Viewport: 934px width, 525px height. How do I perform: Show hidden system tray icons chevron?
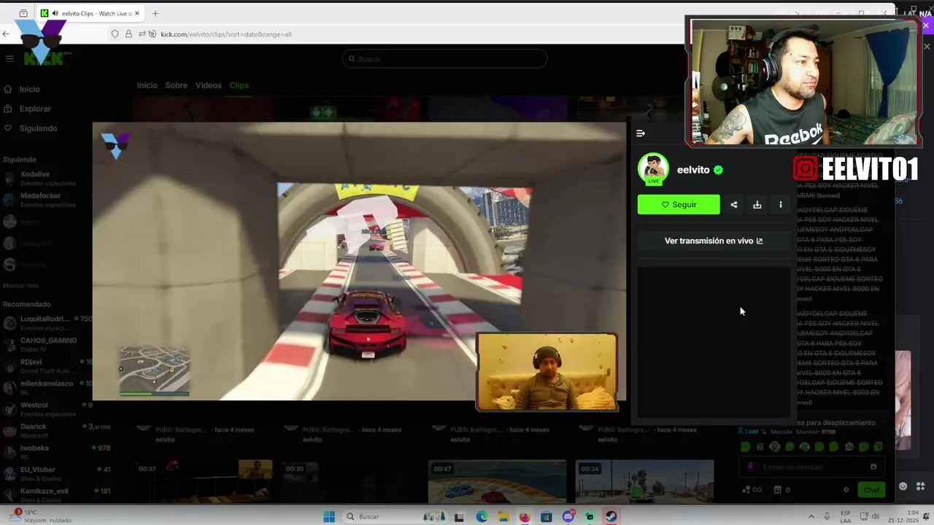[810, 516]
